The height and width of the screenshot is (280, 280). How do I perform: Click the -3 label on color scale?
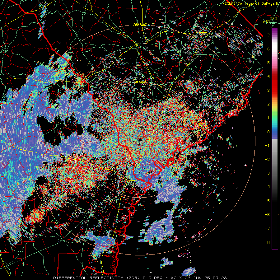pyautogui.click(x=267, y=173)
